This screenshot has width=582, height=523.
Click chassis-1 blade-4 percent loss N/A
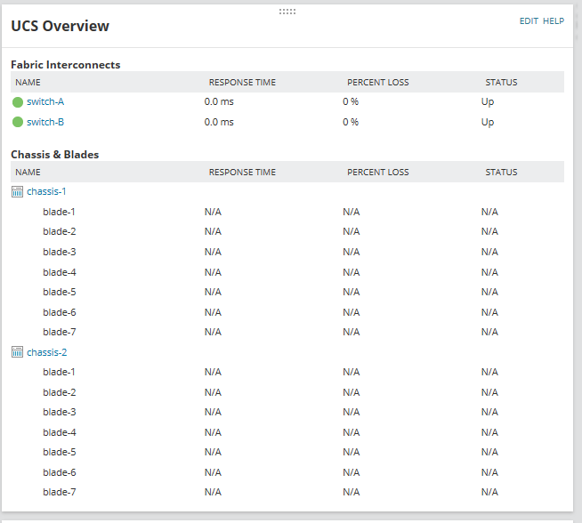coord(352,272)
